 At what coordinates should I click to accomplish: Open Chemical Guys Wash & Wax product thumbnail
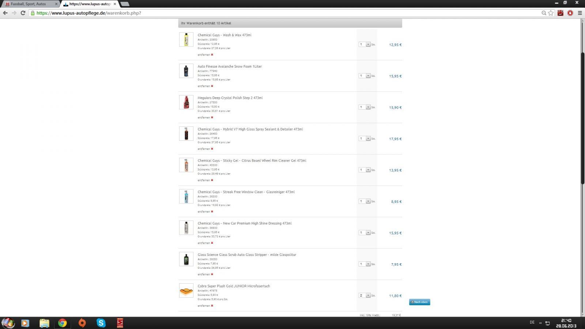186,39
